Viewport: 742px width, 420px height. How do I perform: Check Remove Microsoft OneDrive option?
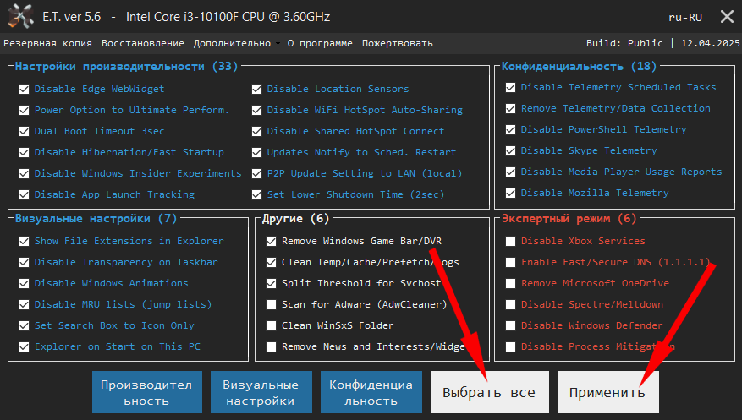coord(510,283)
